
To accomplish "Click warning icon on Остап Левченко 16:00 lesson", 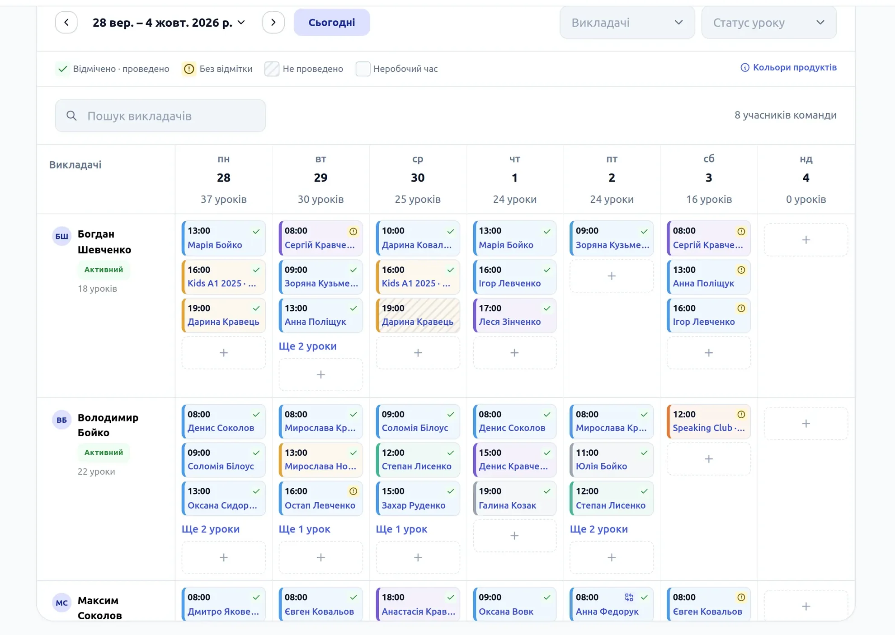I will 353,491.
